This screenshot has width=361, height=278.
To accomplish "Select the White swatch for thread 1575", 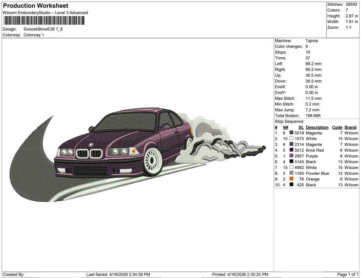I will 291,139.
